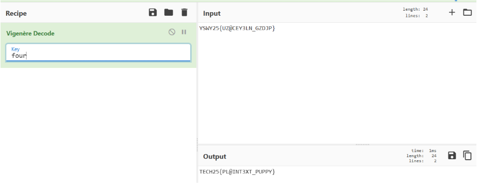Copy output to clipboard
The image size is (482, 183).
coord(467,156)
